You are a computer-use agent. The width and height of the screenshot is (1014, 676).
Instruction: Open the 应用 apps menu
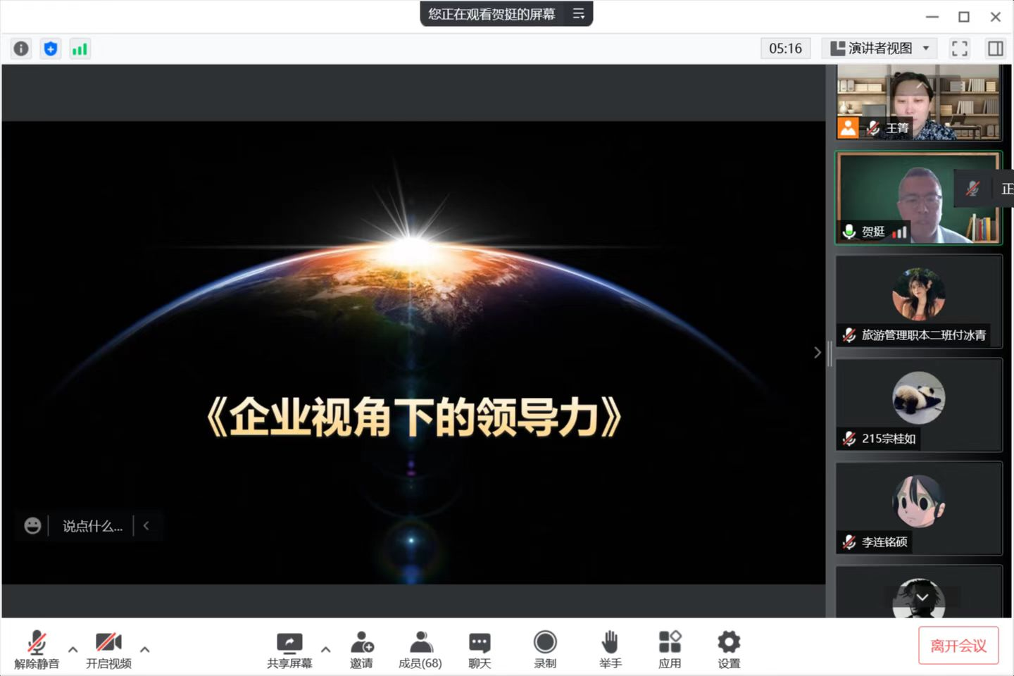point(670,649)
